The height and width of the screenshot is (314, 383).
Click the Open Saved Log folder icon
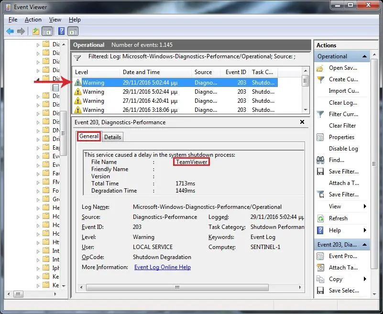coord(320,68)
